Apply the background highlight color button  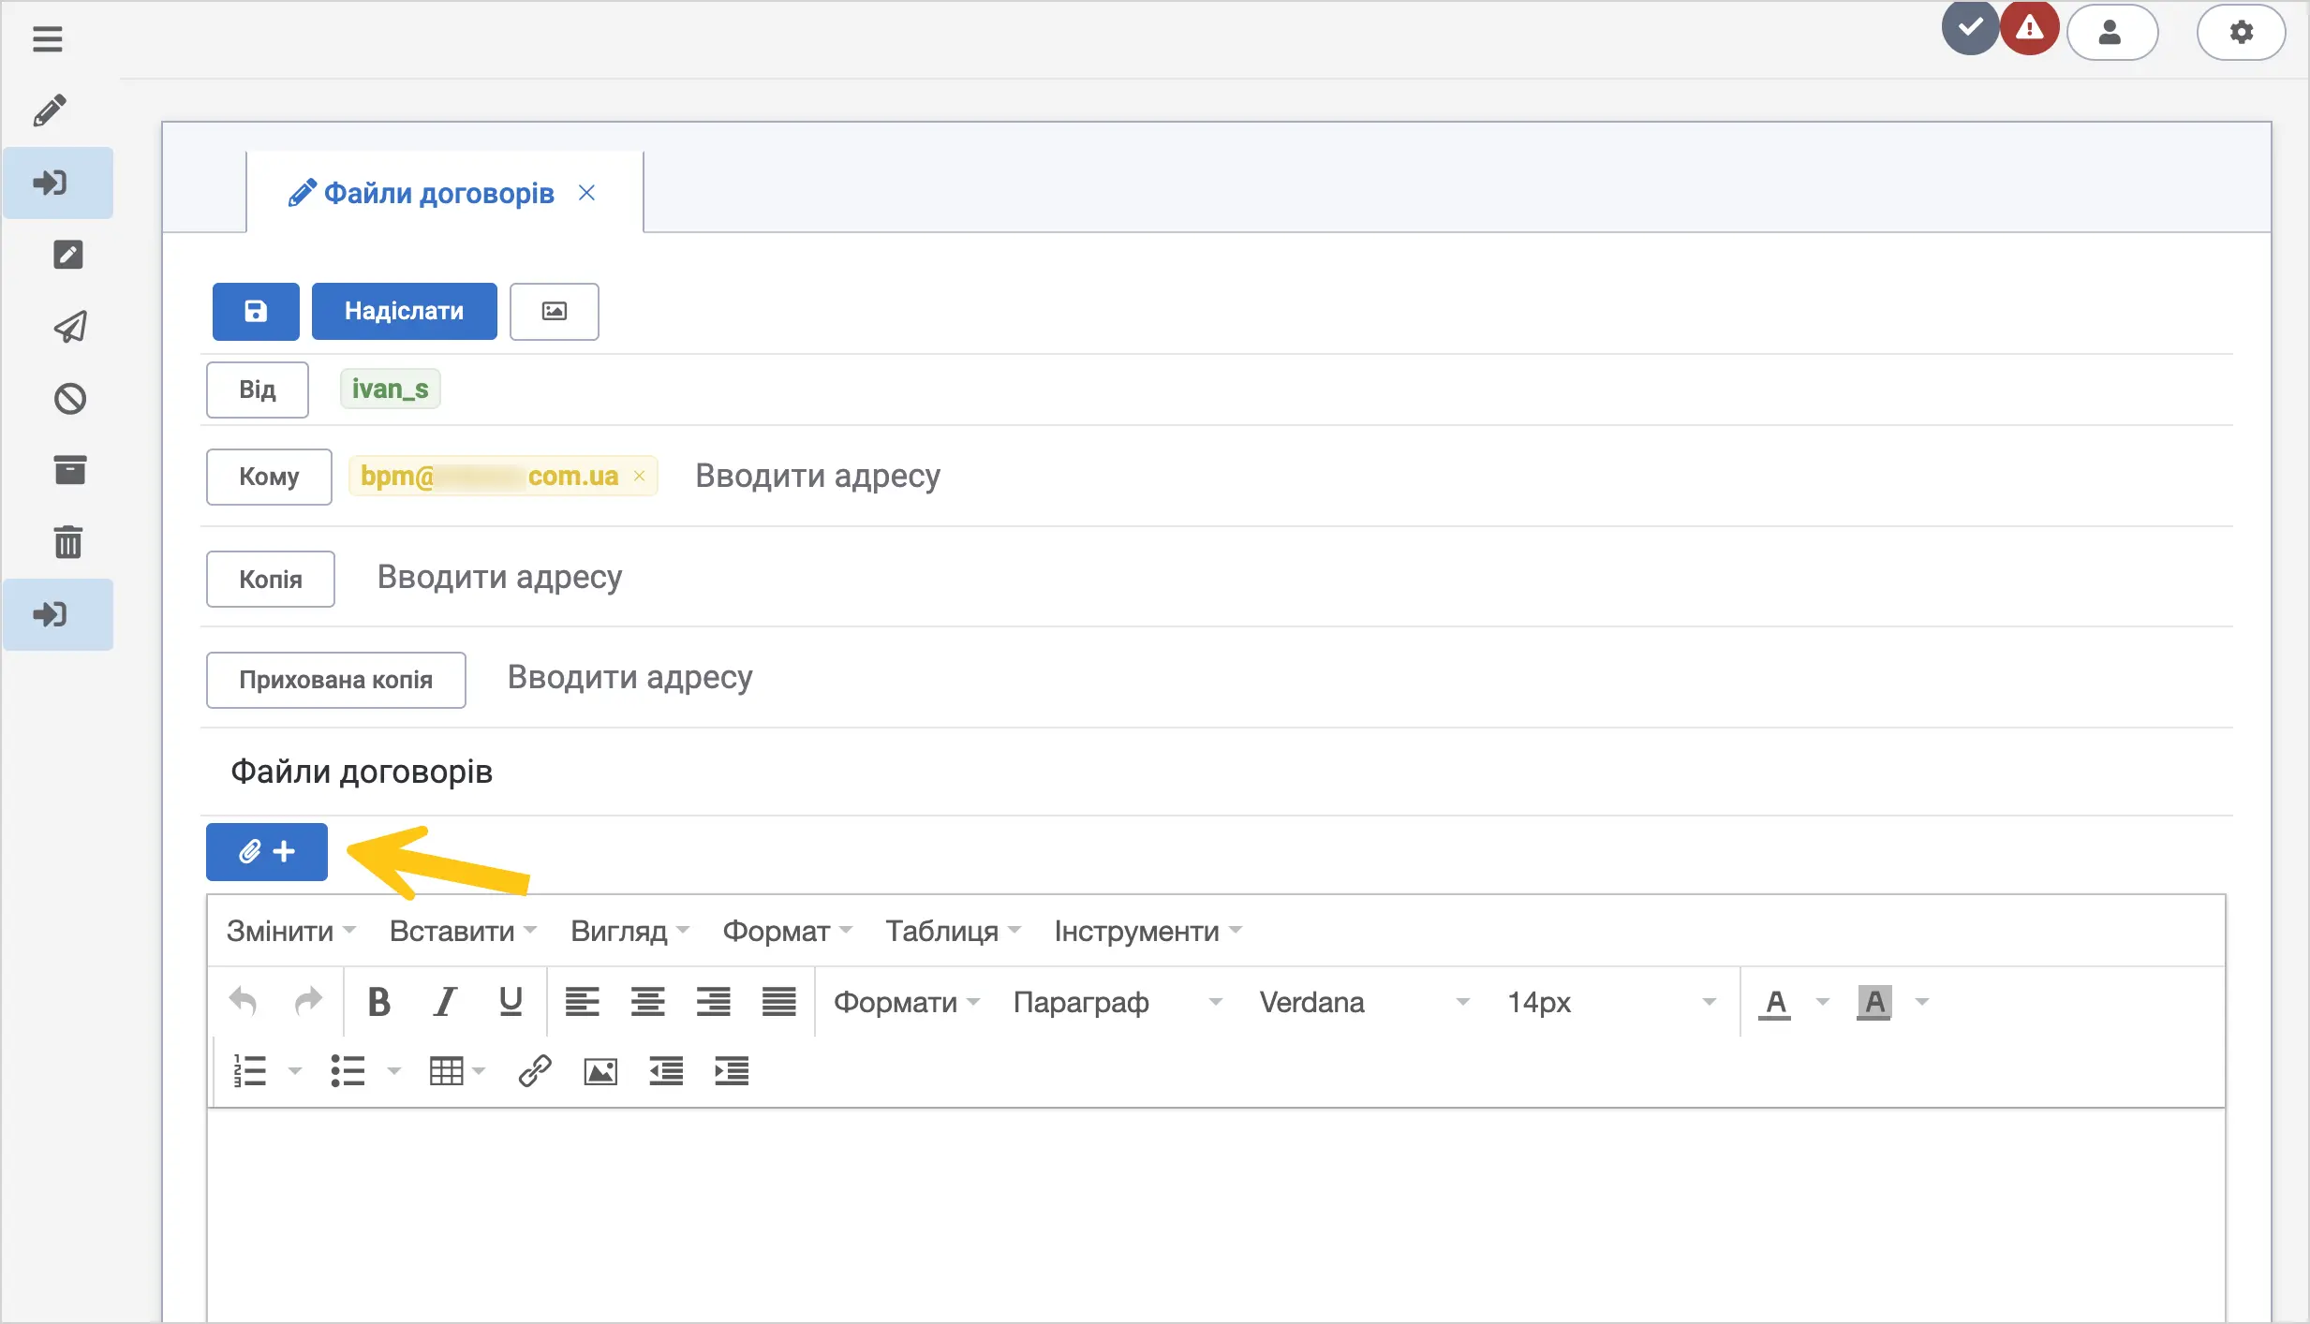point(1874,1002)
